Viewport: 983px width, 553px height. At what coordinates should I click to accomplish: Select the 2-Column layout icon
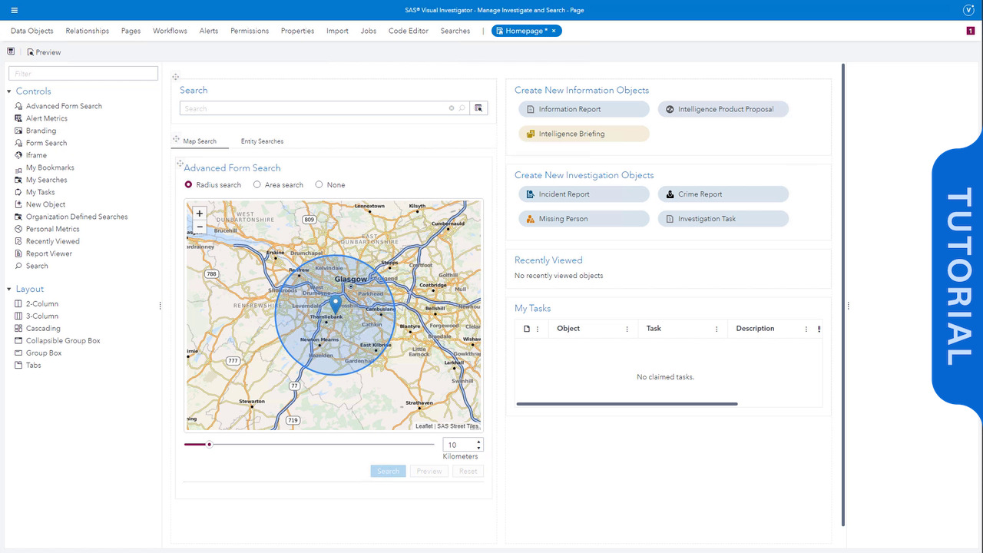click(19, 303)
